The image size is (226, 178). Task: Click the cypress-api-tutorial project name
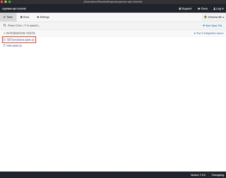coord(14,9)
